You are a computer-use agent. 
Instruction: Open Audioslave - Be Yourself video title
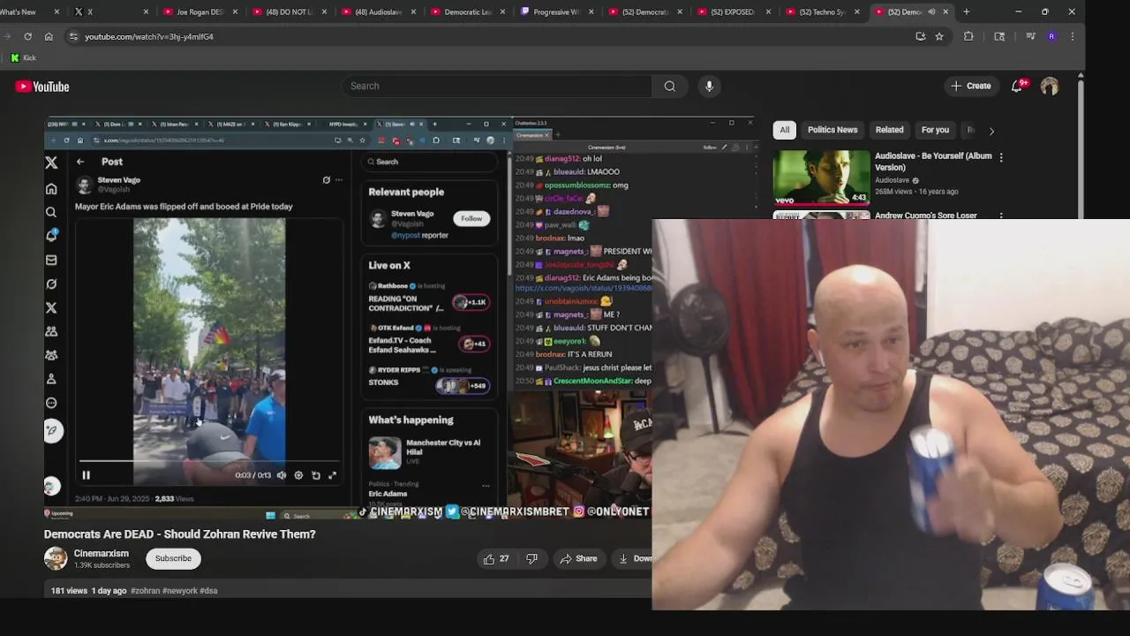point(933,162)
